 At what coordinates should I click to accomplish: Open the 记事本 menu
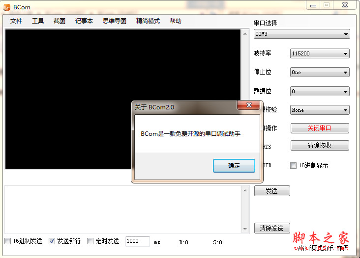[84, 21]
